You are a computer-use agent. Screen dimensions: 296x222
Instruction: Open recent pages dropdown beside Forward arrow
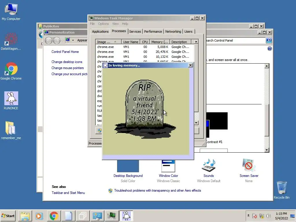[62, 41]
